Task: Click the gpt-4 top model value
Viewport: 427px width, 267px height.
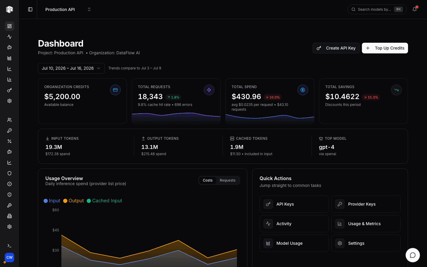Action: tap(326, 147)
